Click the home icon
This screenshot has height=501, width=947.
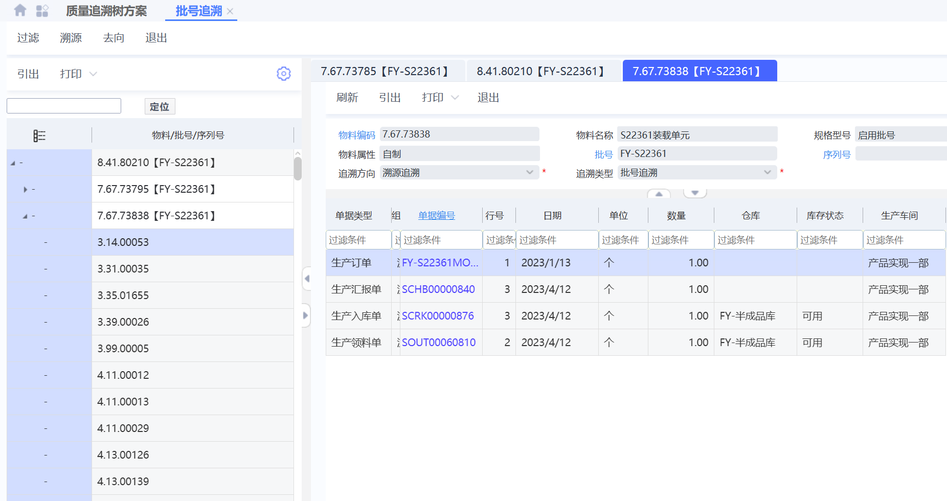tap(20, 10)
